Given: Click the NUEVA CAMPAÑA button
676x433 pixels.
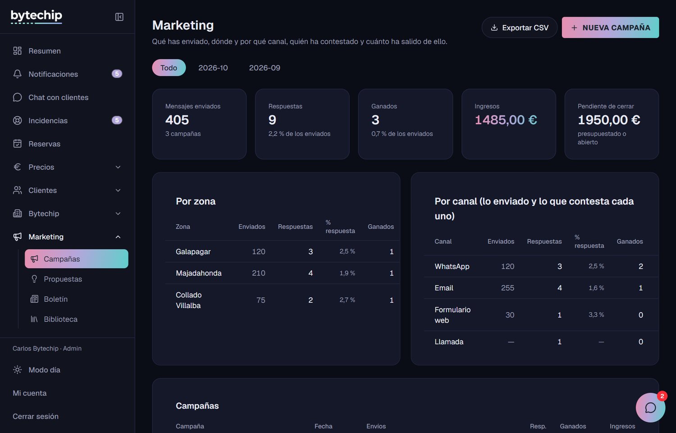Looking at the screenshot, I should (x=610, y=27).
